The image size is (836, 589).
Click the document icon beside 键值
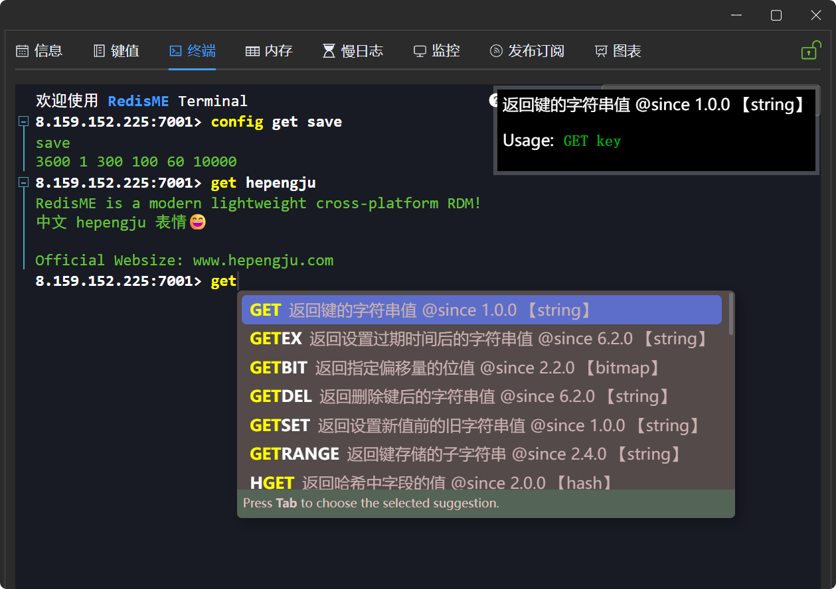[100, 51]
